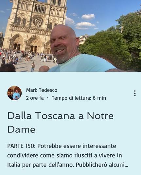141x175 pixels.
Task: Click the excerpt line starting 'Italia per parte'
Action: click(68, 165)
